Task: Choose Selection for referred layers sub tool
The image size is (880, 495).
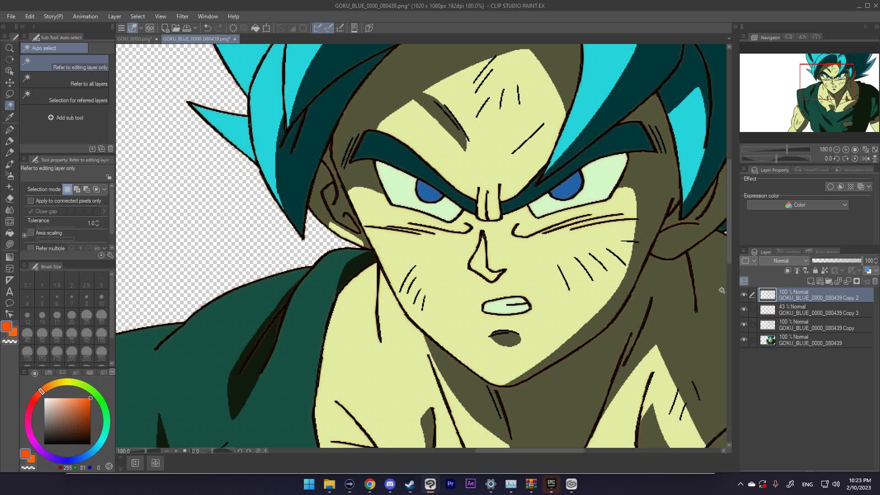Action: [x=65, y=96]
